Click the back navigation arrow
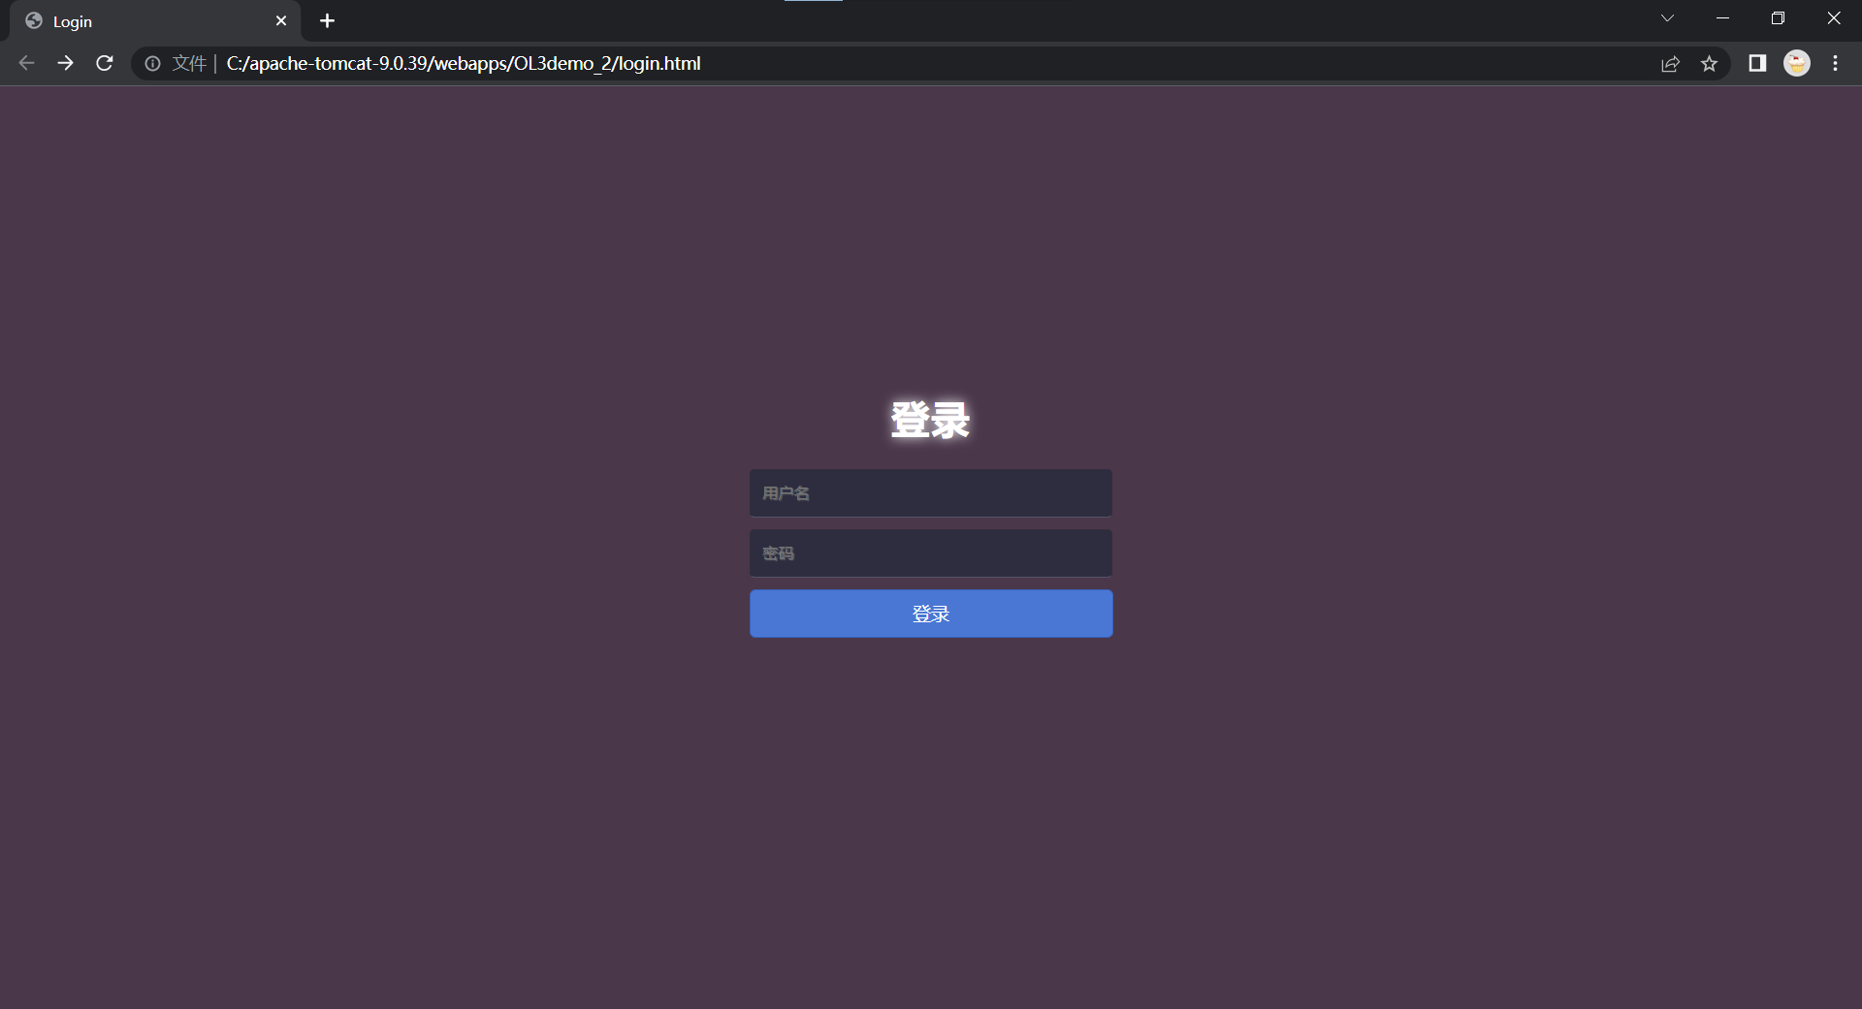The height and width of the screenshot is (1009, 1862). 26,63
